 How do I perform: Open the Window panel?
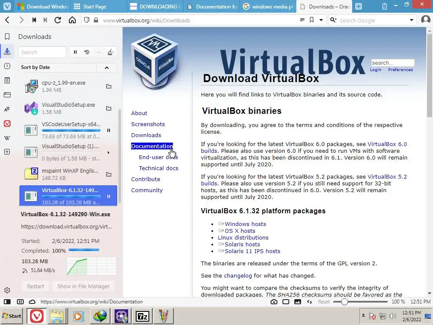[7, 95]
